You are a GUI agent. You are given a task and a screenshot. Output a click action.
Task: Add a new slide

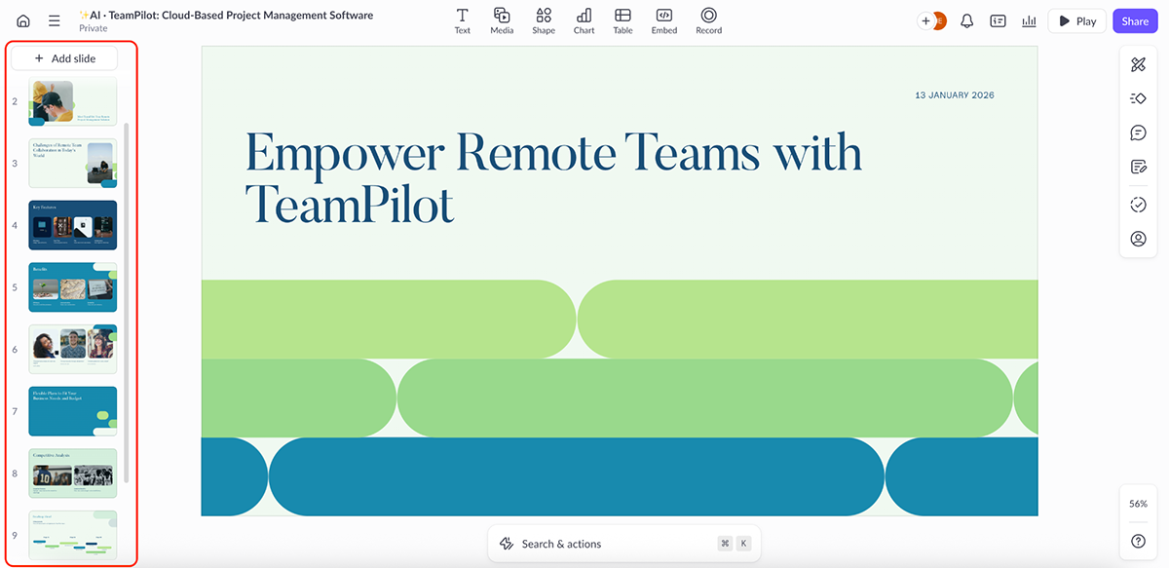64,57
